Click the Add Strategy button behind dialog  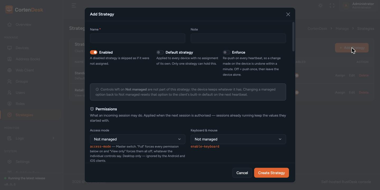point(352,48)
